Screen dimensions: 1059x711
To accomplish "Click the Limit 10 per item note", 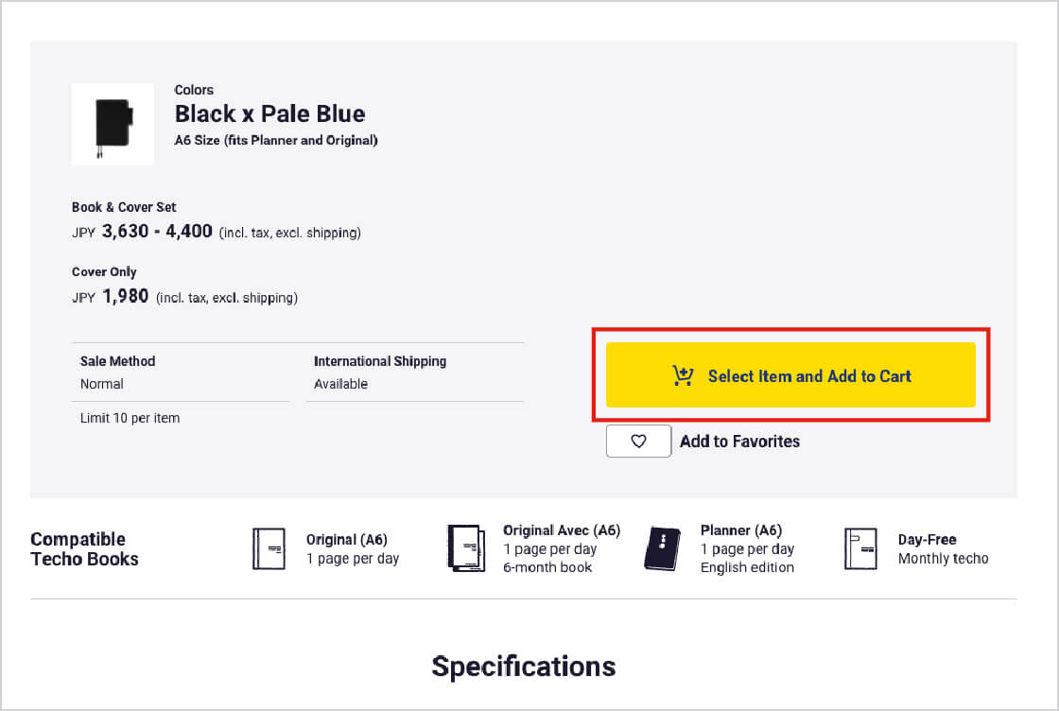I will coord(130,418).
